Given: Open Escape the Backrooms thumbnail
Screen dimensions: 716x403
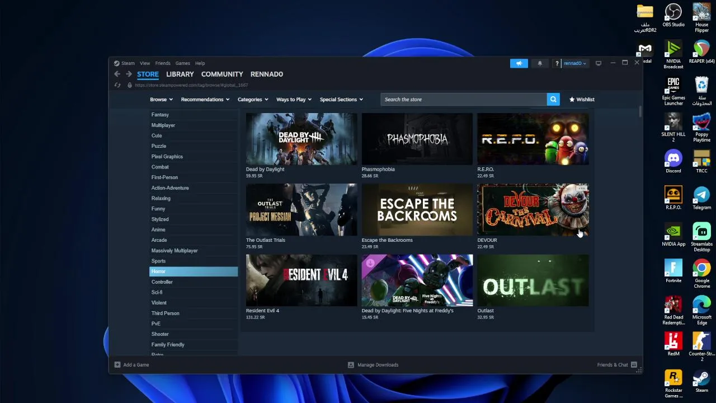Looking at the screenshot, I should click(x=417, y=210).
